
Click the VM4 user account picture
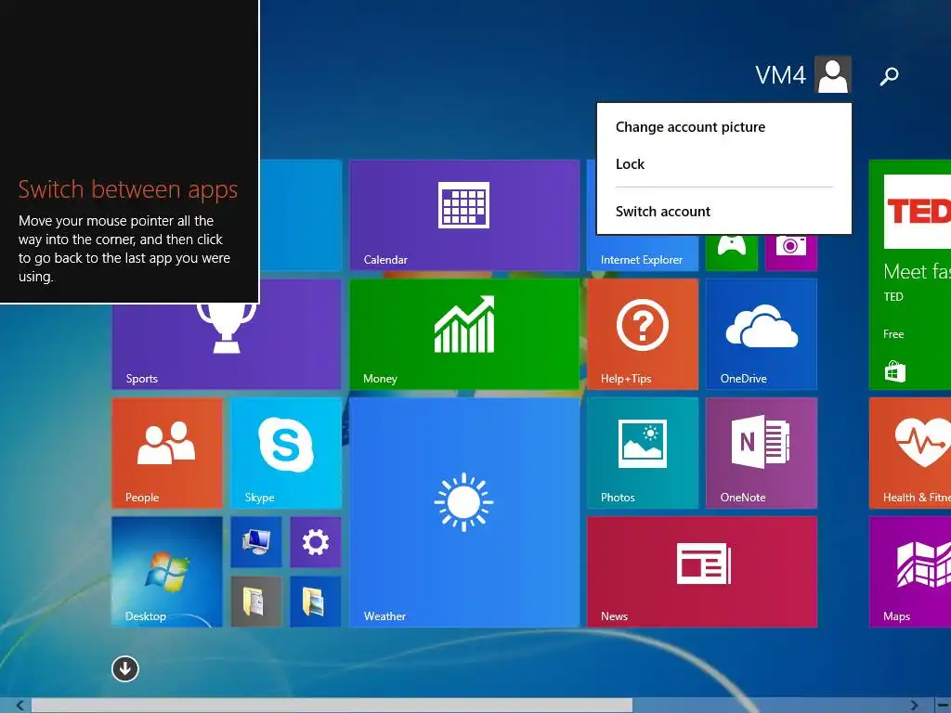[x=833, y=74]
